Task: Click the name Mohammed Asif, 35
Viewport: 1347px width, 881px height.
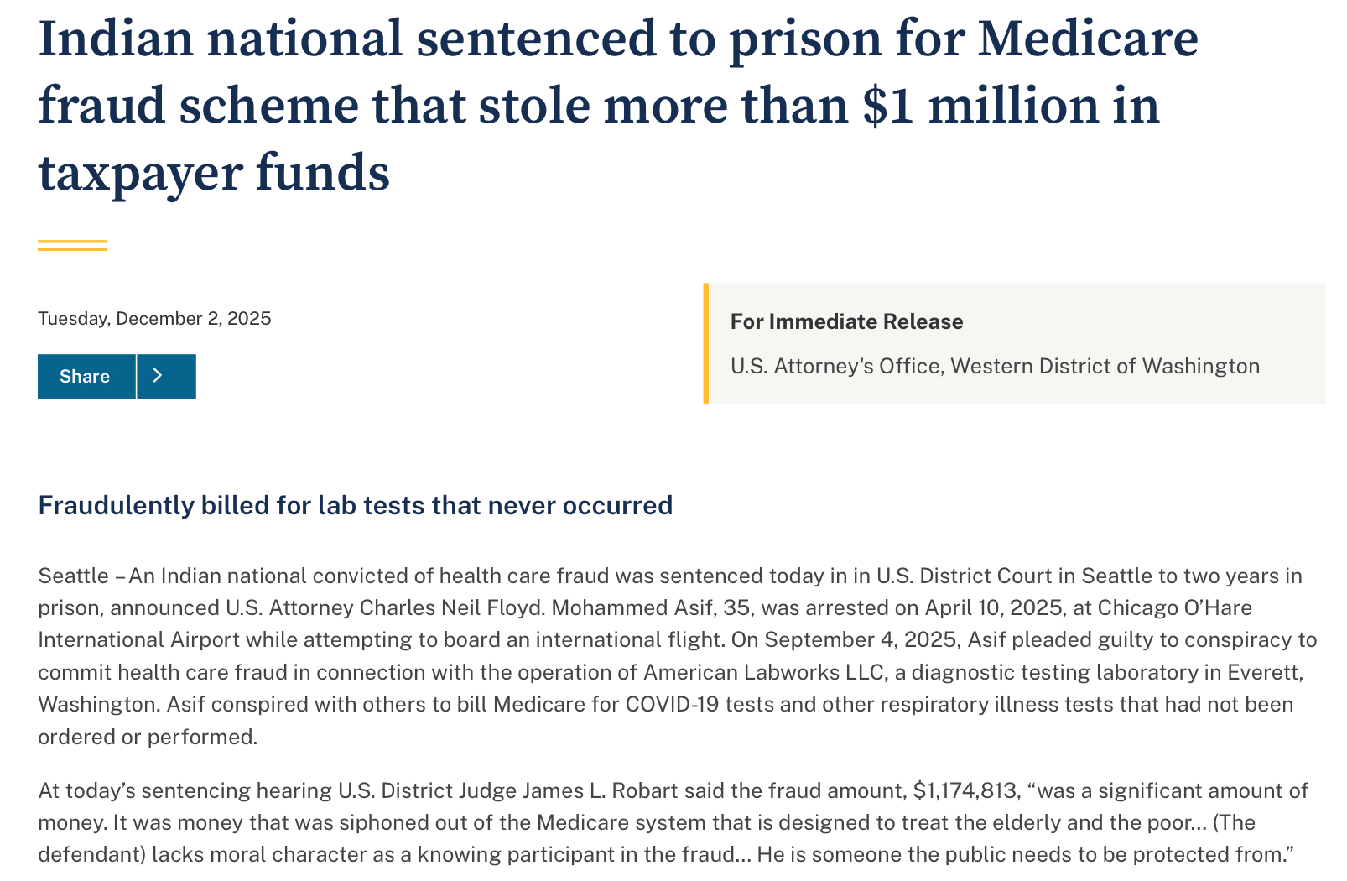Action: [x=650, y=607]
